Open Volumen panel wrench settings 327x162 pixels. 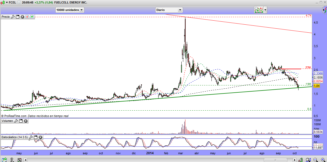coord(16,121)
